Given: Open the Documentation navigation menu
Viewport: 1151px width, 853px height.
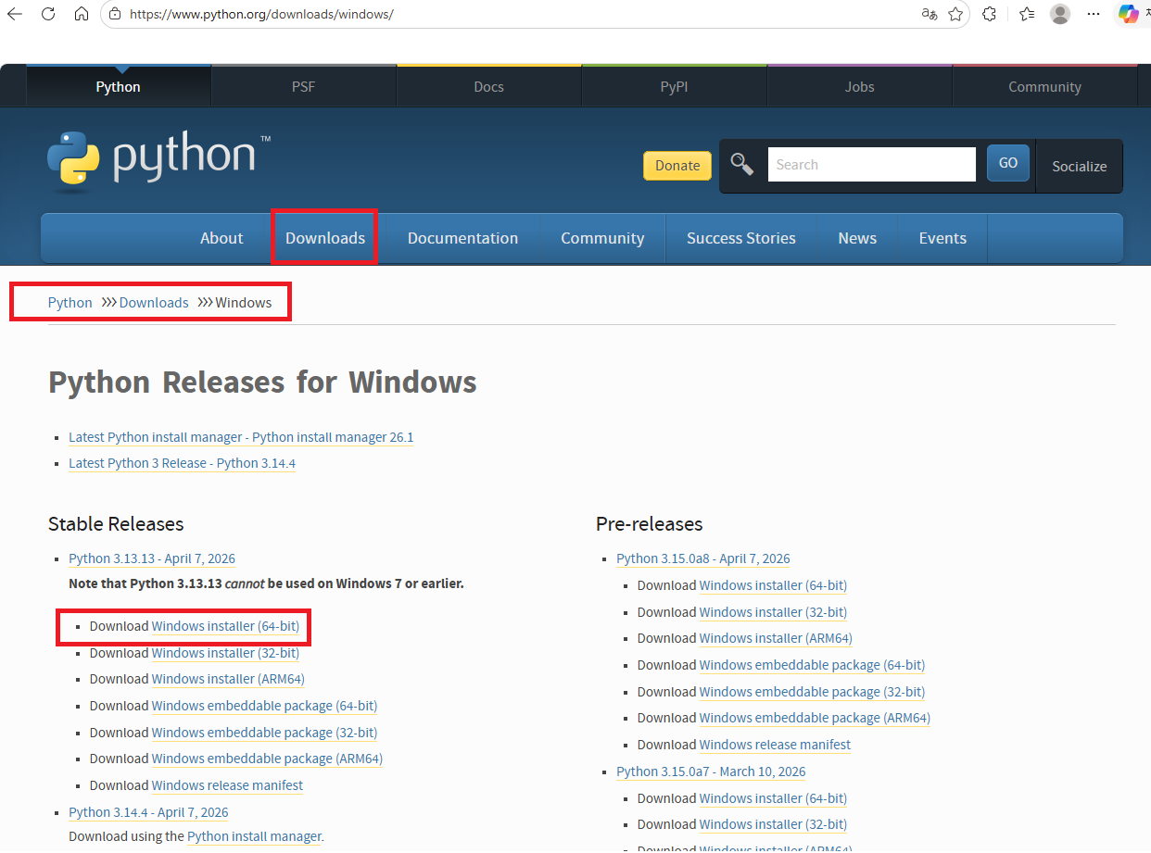Looking at the screenshot, I should pyautogui.click(x=462, y=238).
